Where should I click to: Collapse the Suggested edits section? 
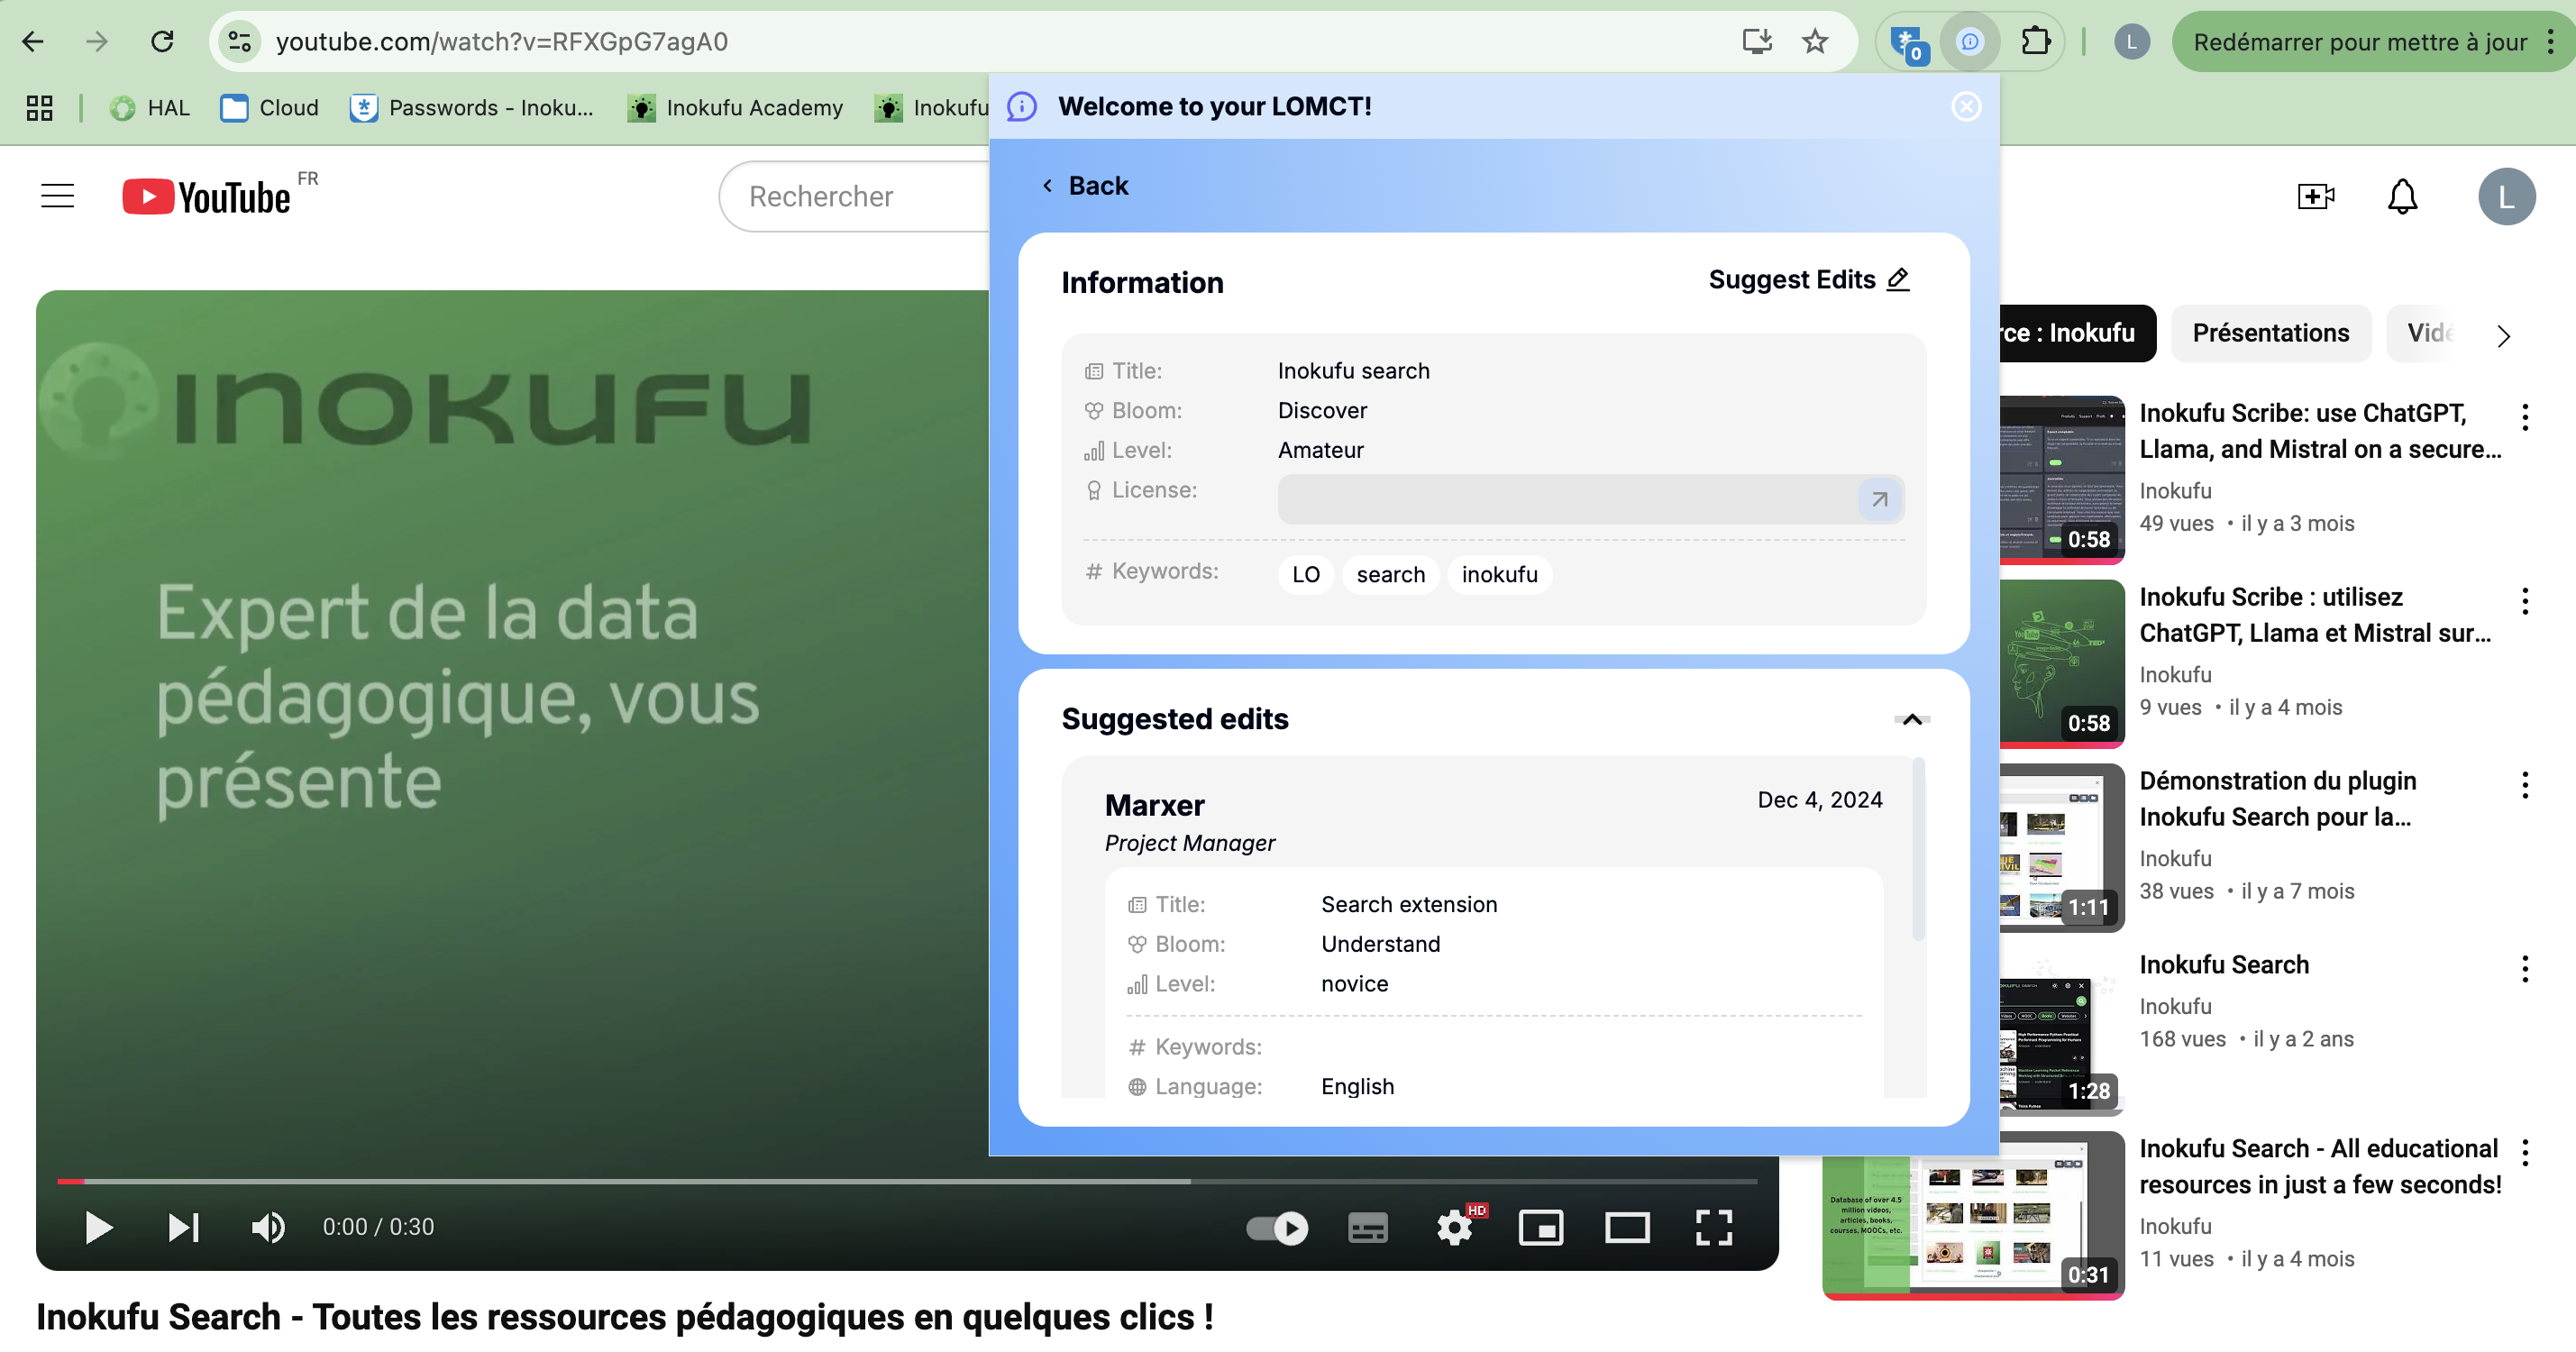1914,718
